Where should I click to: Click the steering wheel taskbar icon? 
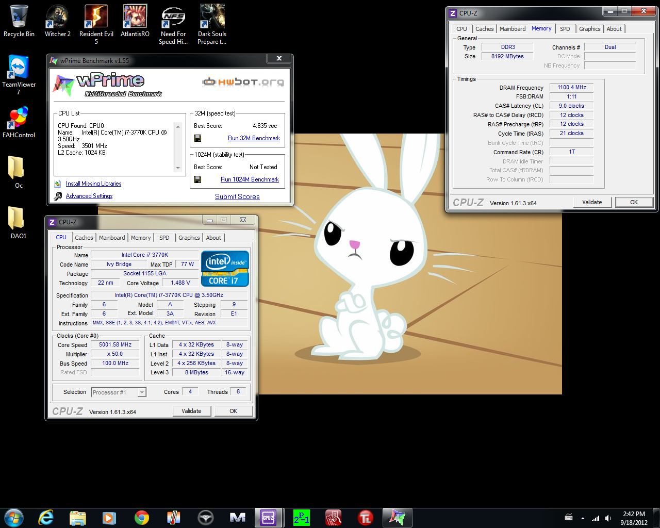pos(205,518)
